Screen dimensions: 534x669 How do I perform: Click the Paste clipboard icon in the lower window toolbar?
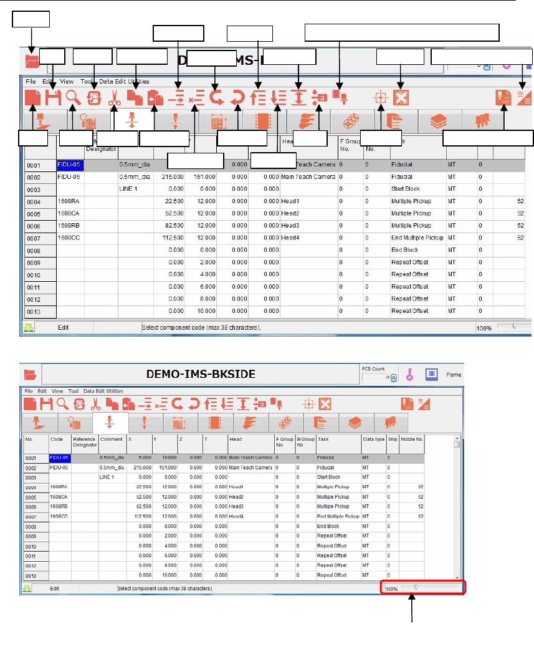click(128, 403)
